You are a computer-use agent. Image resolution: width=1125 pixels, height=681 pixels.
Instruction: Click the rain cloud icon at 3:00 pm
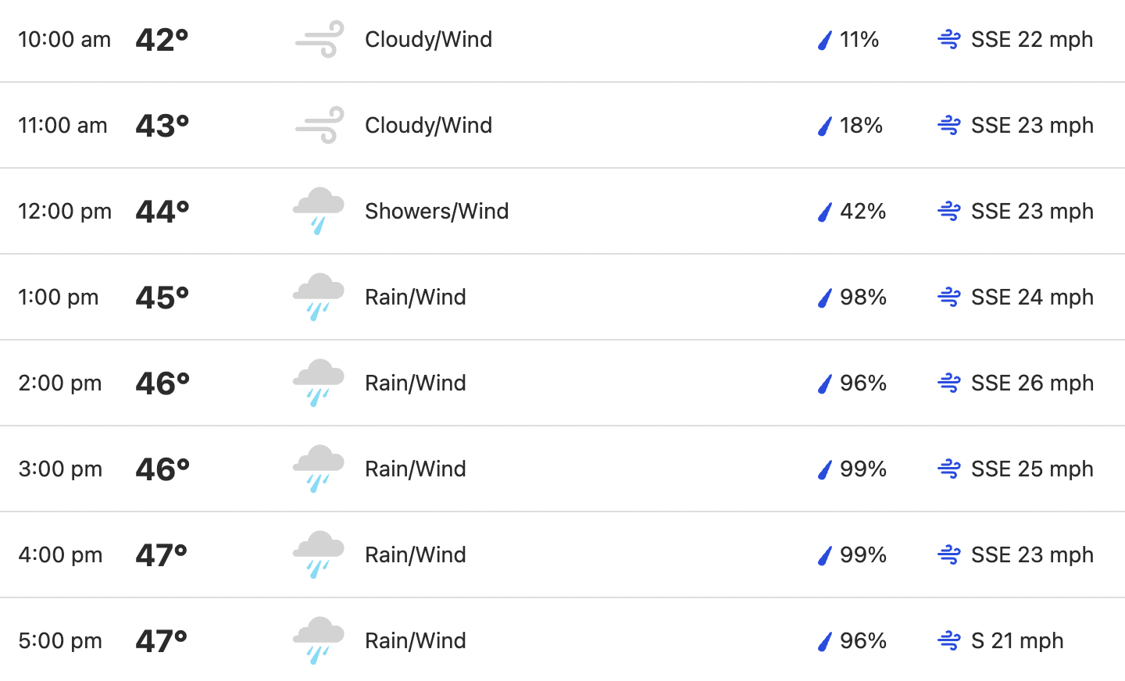tap(319, 469)
